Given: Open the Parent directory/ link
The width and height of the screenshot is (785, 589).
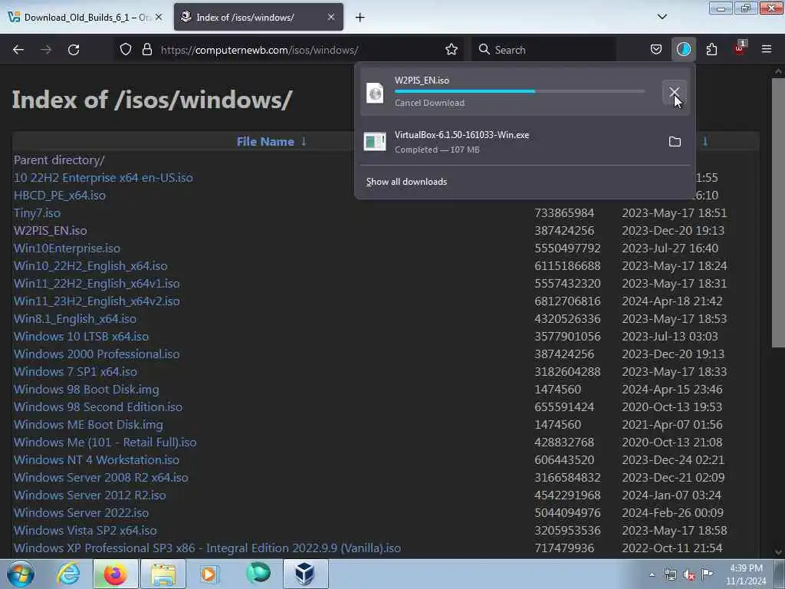Looking at the screenshot, I should (59, 160).
